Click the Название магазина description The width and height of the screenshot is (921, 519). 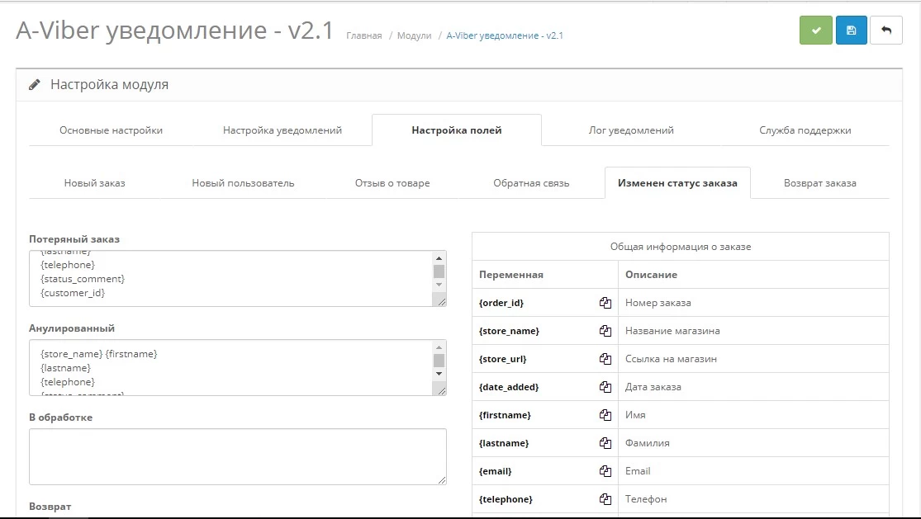672,331
